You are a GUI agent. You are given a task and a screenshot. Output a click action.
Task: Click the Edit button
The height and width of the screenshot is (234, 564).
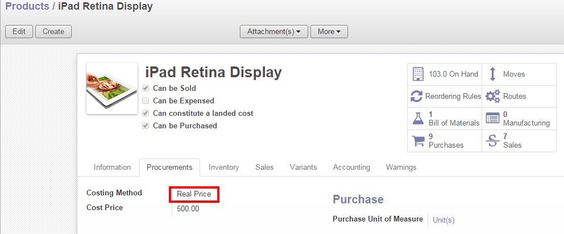[19, 32]
